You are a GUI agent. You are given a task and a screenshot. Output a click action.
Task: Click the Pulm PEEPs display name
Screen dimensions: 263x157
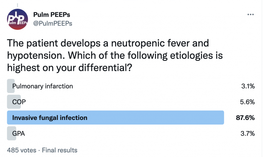pos(52,15)
